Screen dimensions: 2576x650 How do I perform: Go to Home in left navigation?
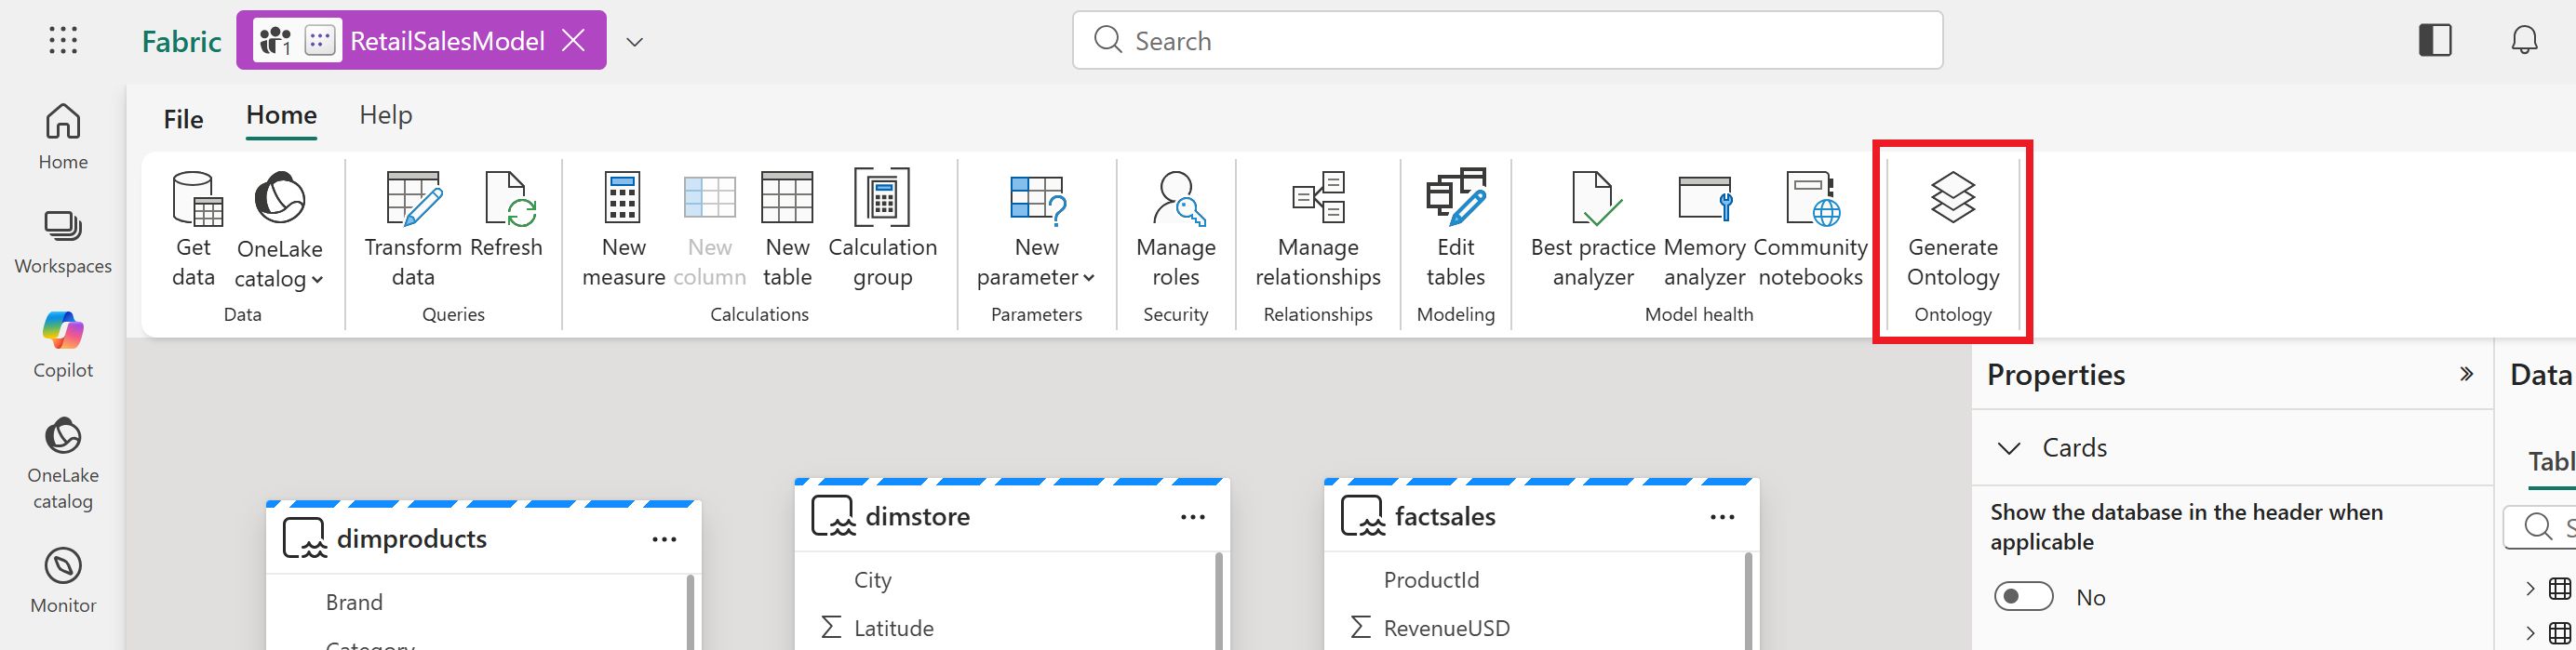(63, 138)
